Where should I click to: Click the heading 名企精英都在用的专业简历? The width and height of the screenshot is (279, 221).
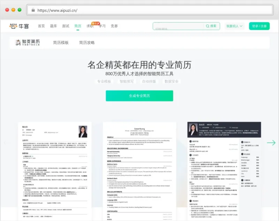pos(139,65)
